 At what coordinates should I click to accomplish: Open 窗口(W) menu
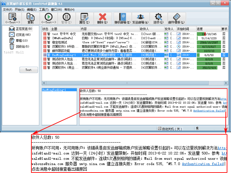56,10
